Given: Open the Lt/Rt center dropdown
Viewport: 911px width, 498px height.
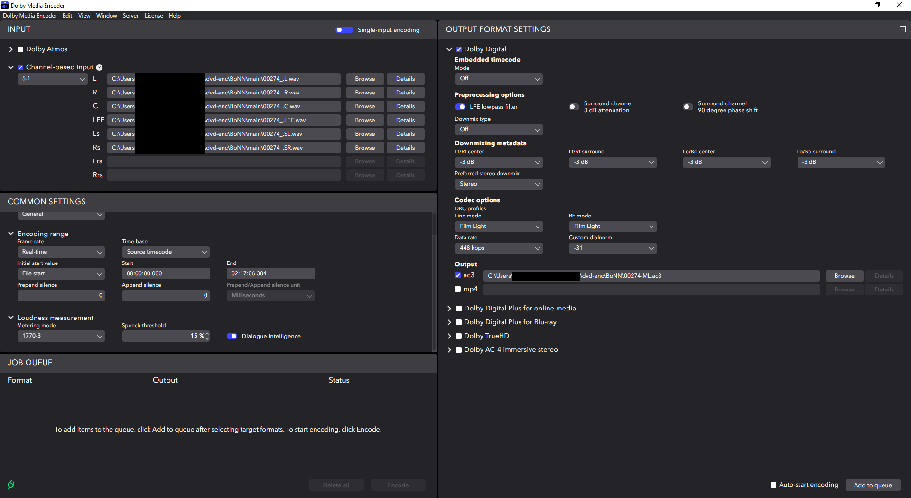Looking at the screenshot, I should point(499,162).
